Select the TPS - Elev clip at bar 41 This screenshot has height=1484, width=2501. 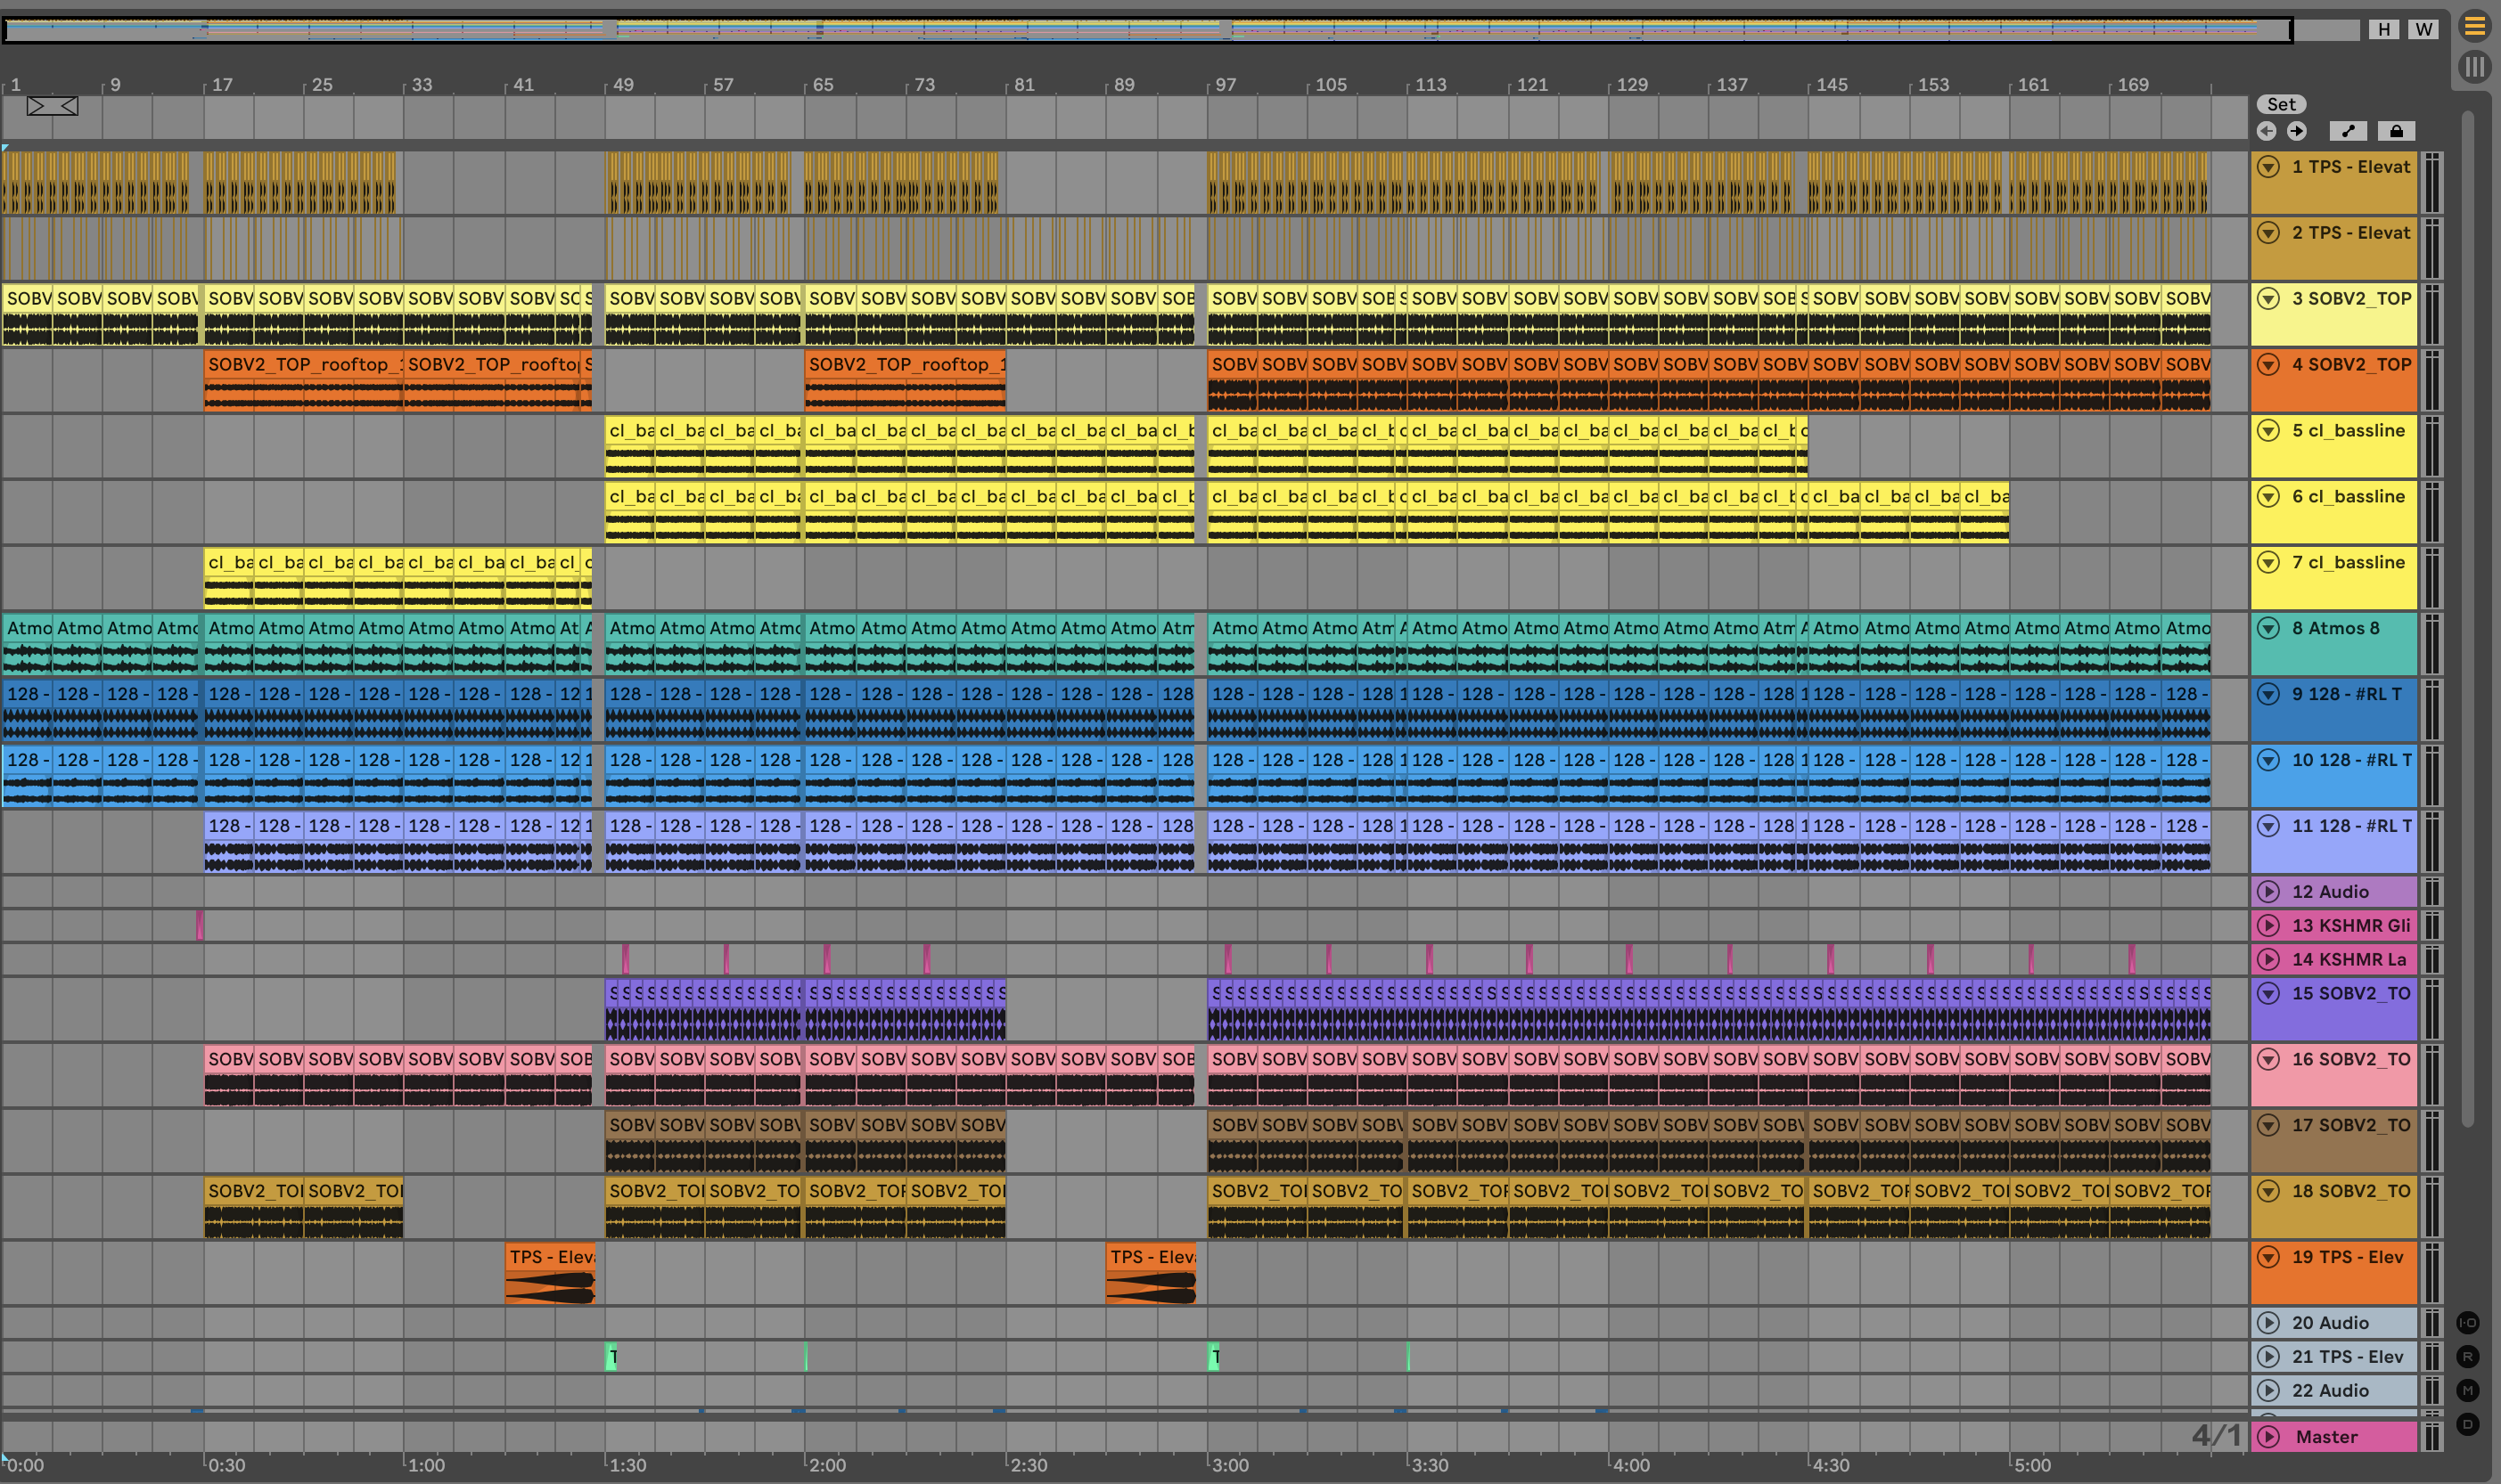[550, 1273]
